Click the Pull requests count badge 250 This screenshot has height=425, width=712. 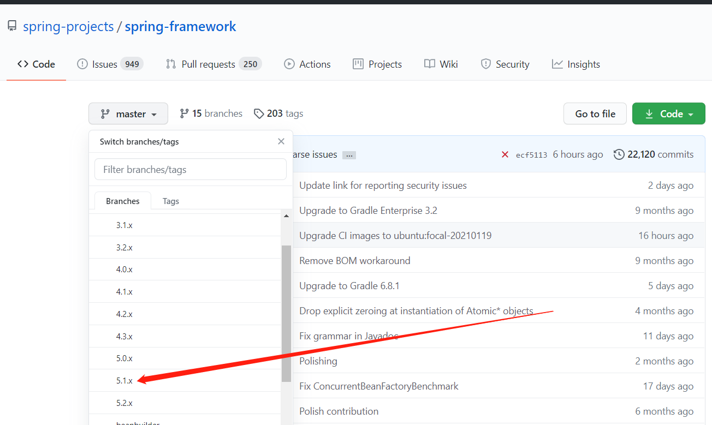coord(250,64)
